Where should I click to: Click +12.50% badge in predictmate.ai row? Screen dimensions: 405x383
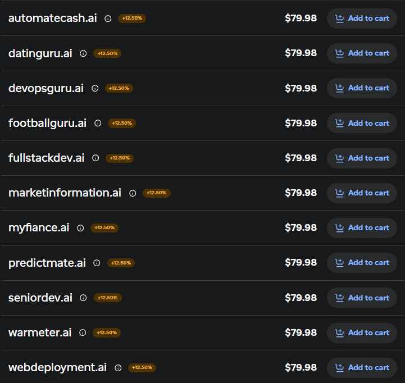[x=121, y=263]
